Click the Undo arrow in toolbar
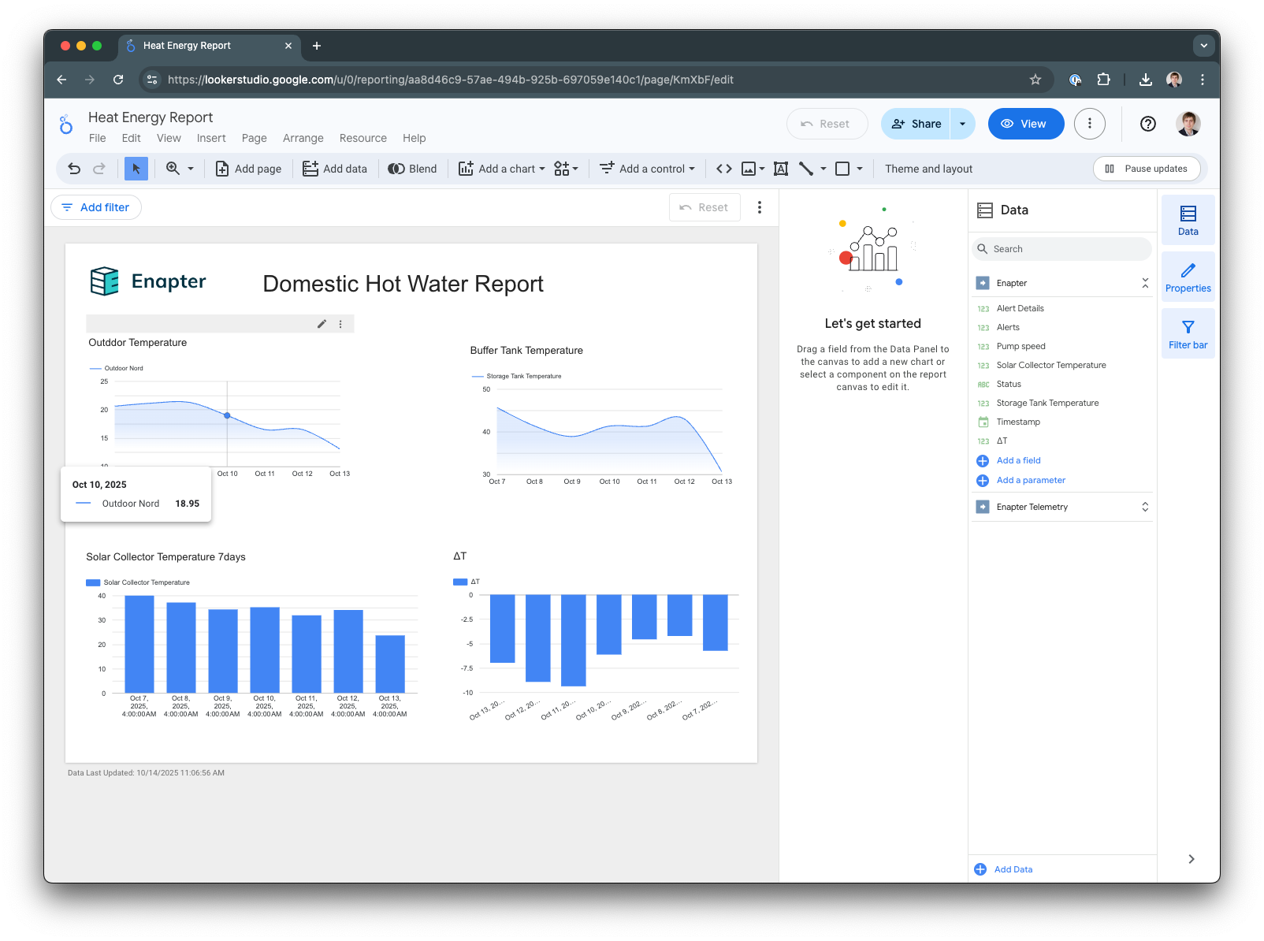This screenshot has width=1264, height=941. (x=74, y=169)
